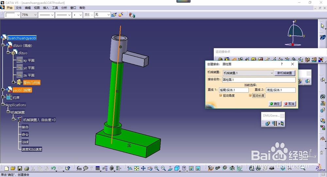
Task: Select the 接合 tree item
Action: pos(25,127)
